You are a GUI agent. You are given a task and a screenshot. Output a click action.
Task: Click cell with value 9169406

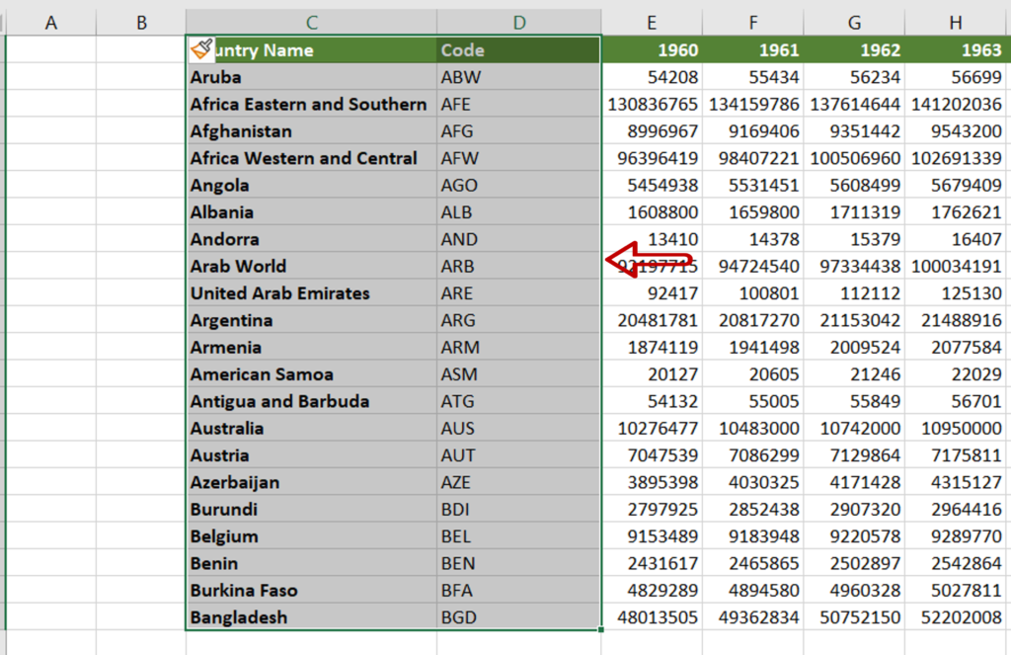click(753, 131)
